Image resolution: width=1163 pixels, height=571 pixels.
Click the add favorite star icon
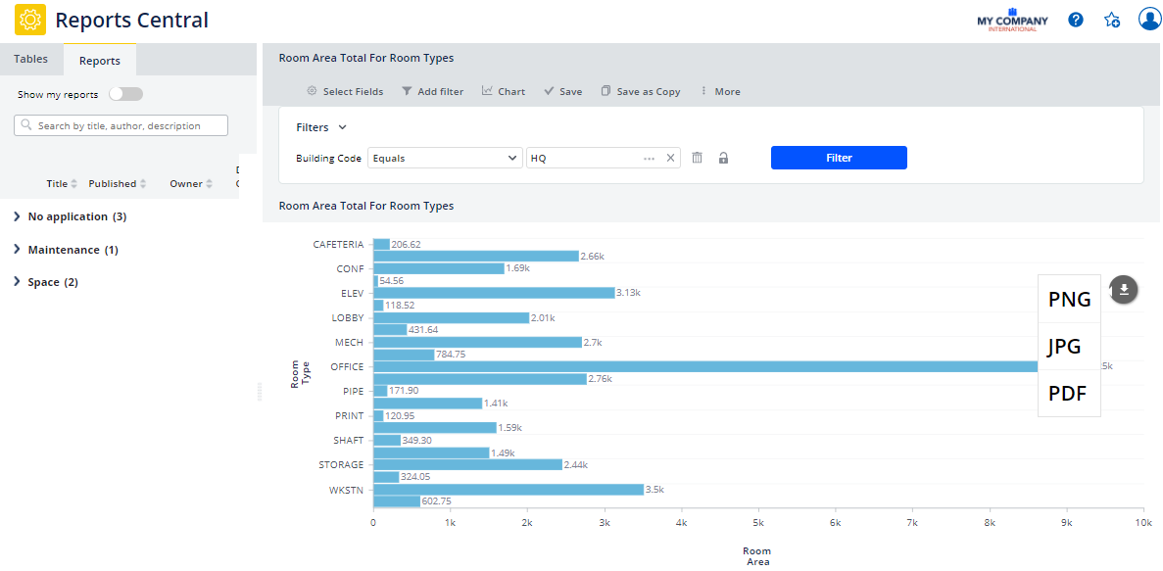pos(1112,20)
